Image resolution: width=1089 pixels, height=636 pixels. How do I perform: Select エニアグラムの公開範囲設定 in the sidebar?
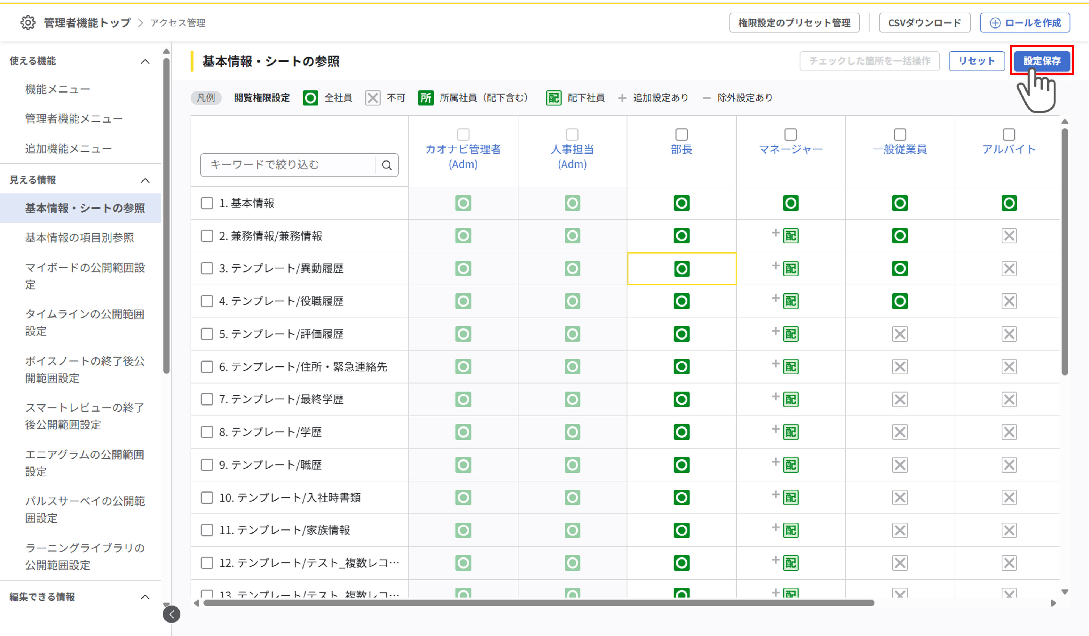(x=85, y=463)
